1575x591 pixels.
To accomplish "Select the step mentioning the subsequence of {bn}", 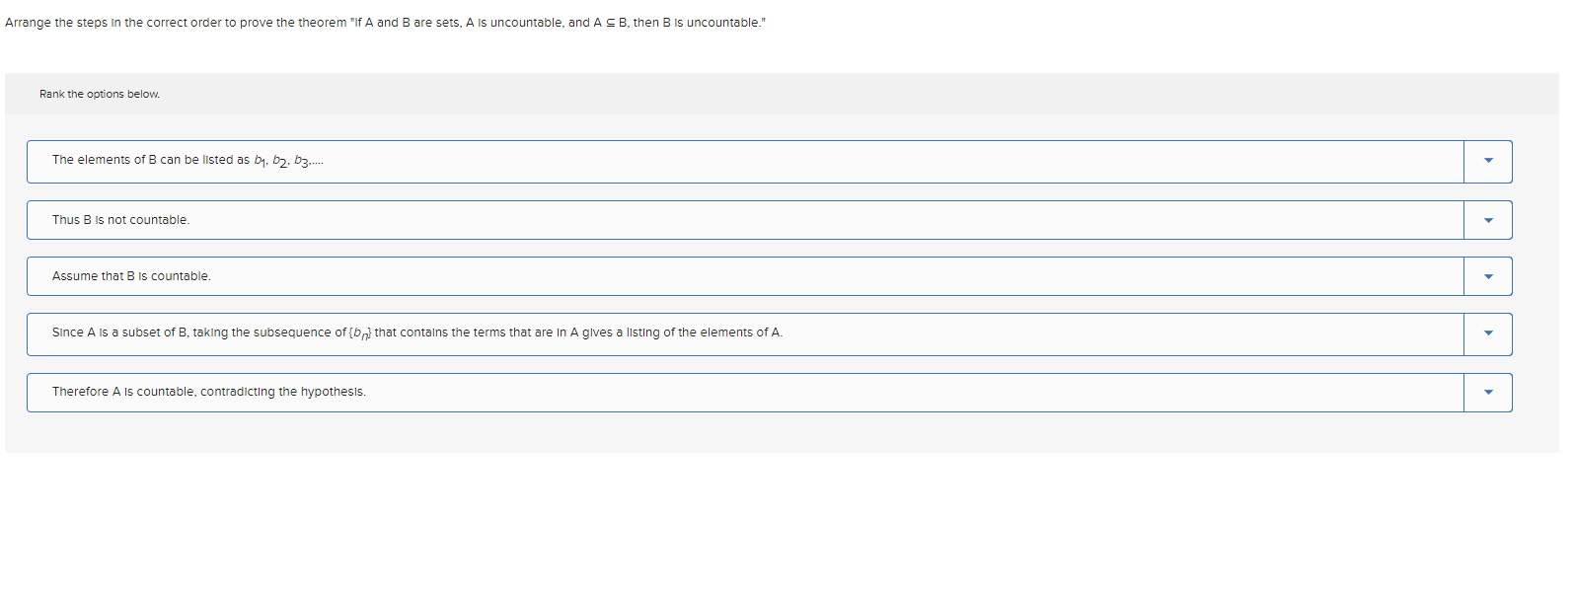I will (x=417, y=333).
